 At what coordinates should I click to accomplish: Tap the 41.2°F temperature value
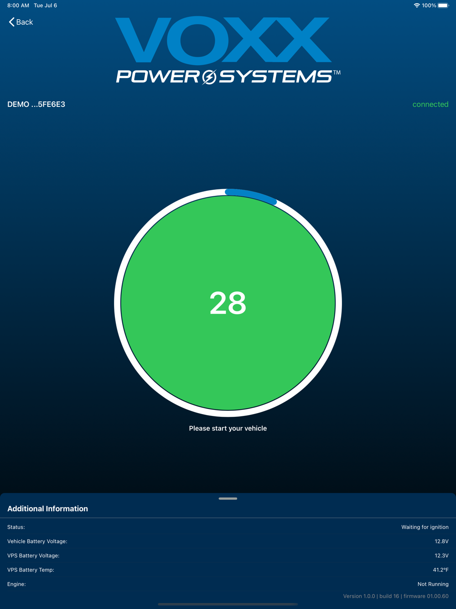click(x=440, y=570)
